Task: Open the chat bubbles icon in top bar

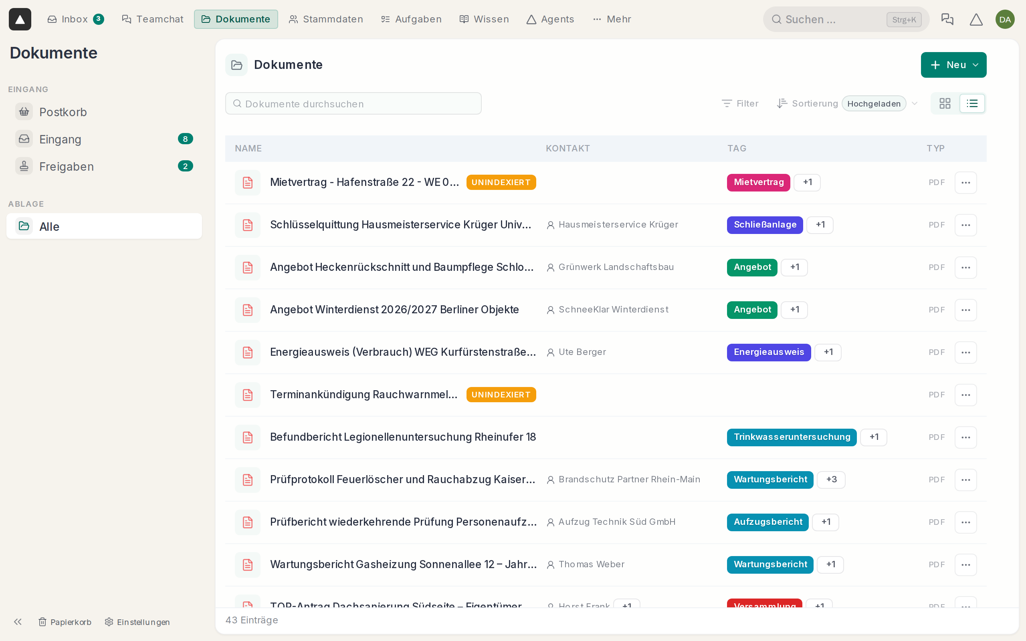Action: [947, 19]
